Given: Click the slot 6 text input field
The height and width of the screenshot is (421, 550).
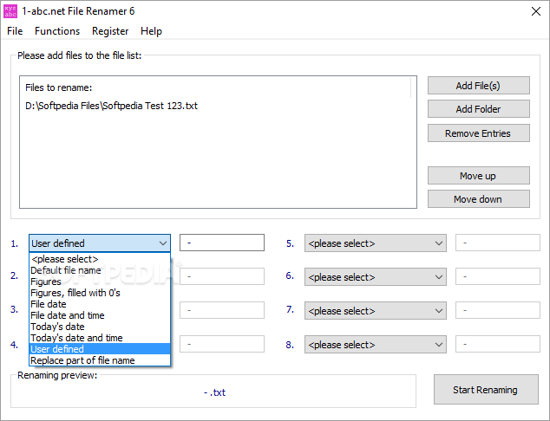Looking at the screenshot, I should click(x=498, y=276).
